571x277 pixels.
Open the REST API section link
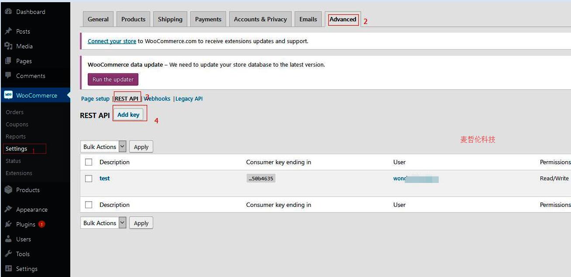pyautogui.click(x=127, y=99)
